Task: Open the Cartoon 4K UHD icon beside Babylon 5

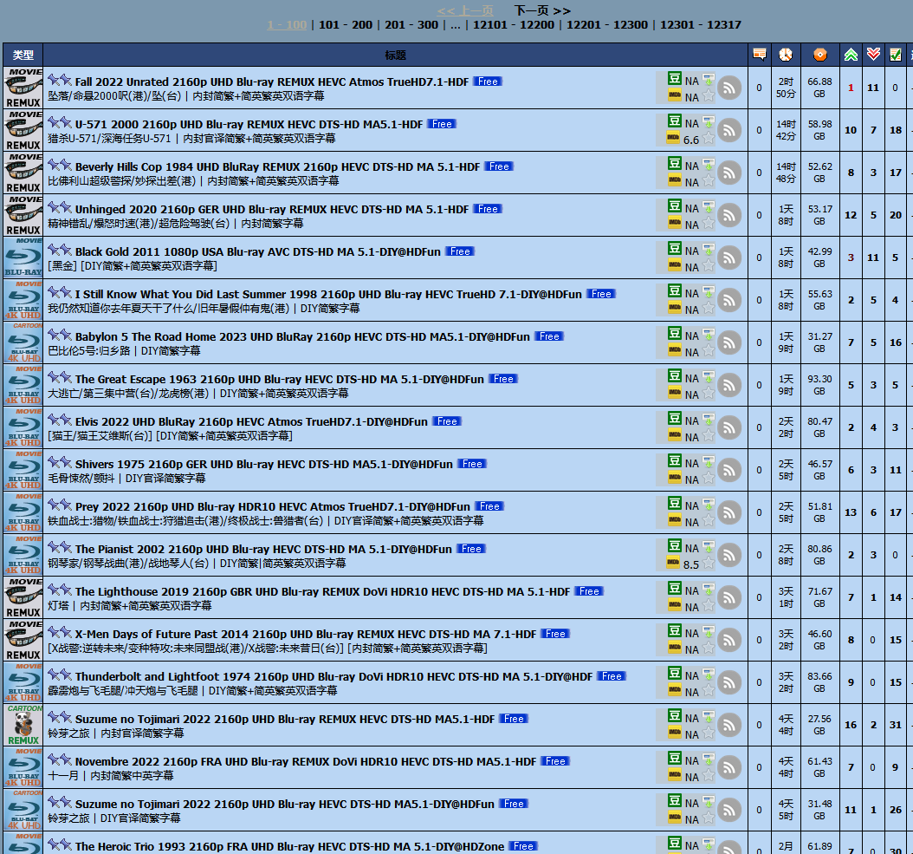Action: coord(23,342)
